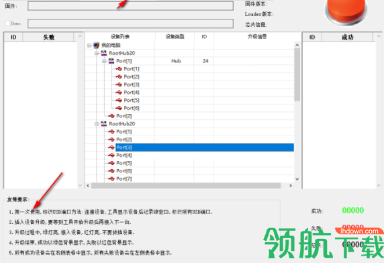Viewport: 384px width, 263px height.
Task: Click device tree horizontal scrollbar thumb
Action: 186,186
